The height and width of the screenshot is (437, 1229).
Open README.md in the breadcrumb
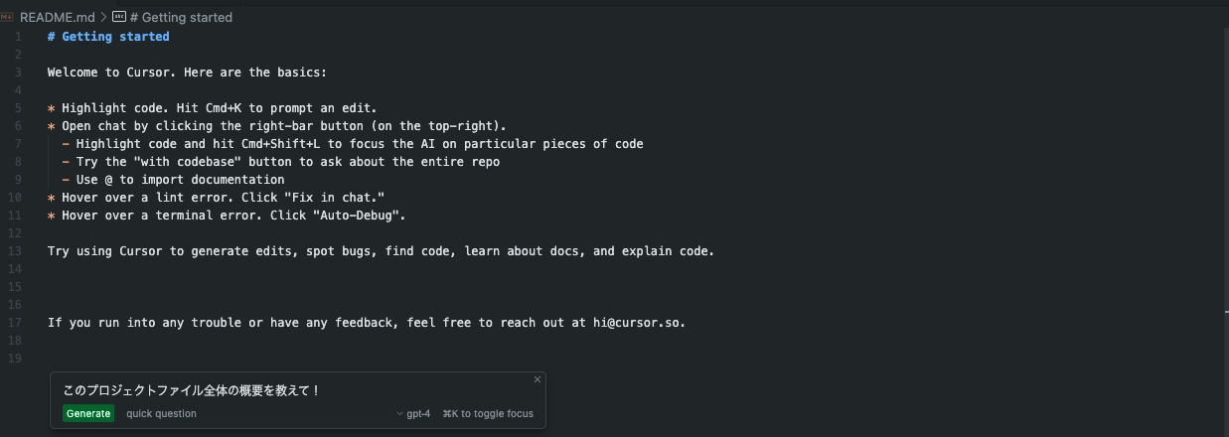pos(57,17)
